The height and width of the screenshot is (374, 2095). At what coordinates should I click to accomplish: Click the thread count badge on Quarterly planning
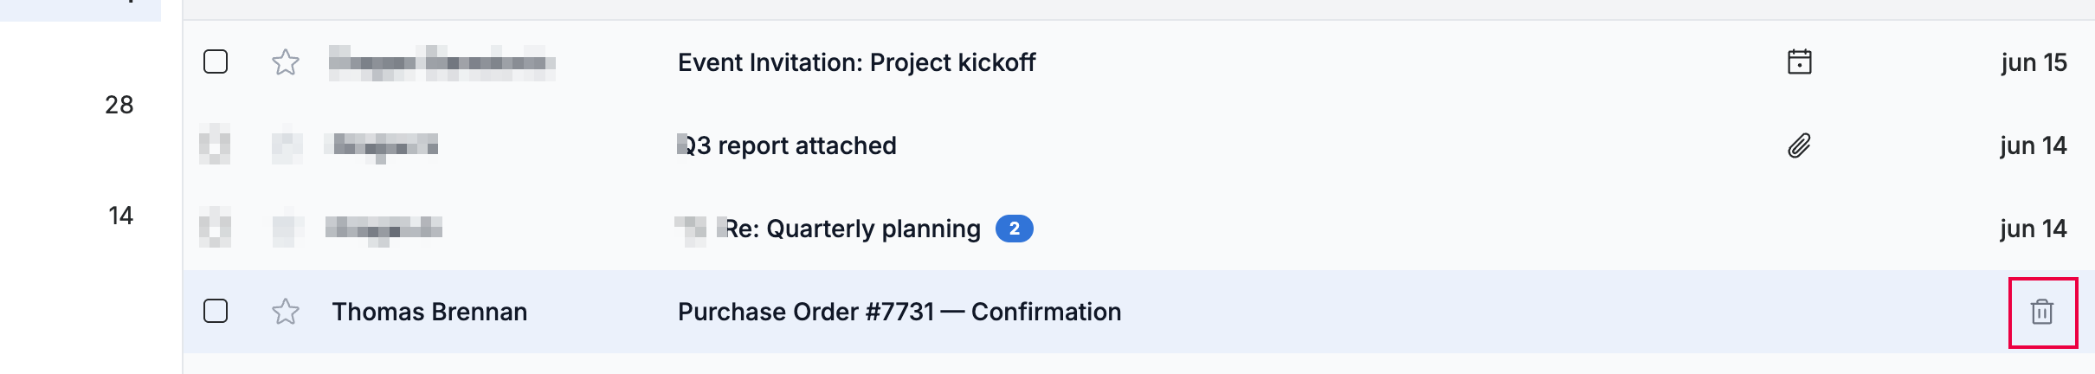click(x=1014, y=229)
